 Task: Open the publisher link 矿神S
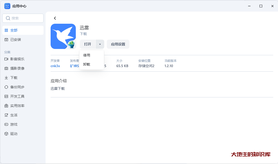[75, 66]
